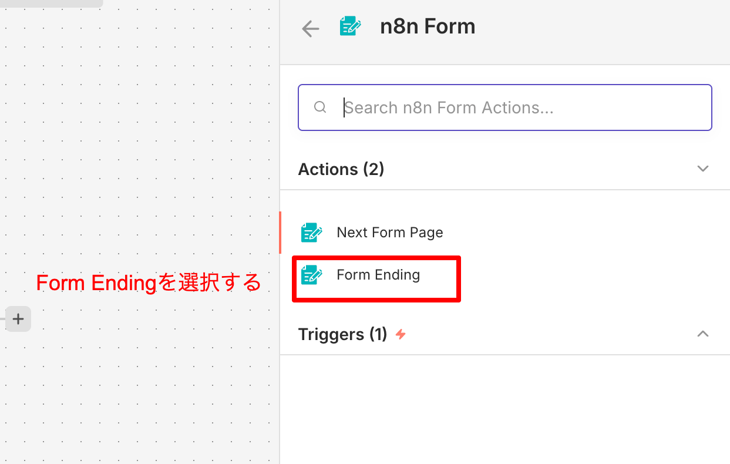
Task: Click the back arrow to return to node list
Action: (310, 28)
